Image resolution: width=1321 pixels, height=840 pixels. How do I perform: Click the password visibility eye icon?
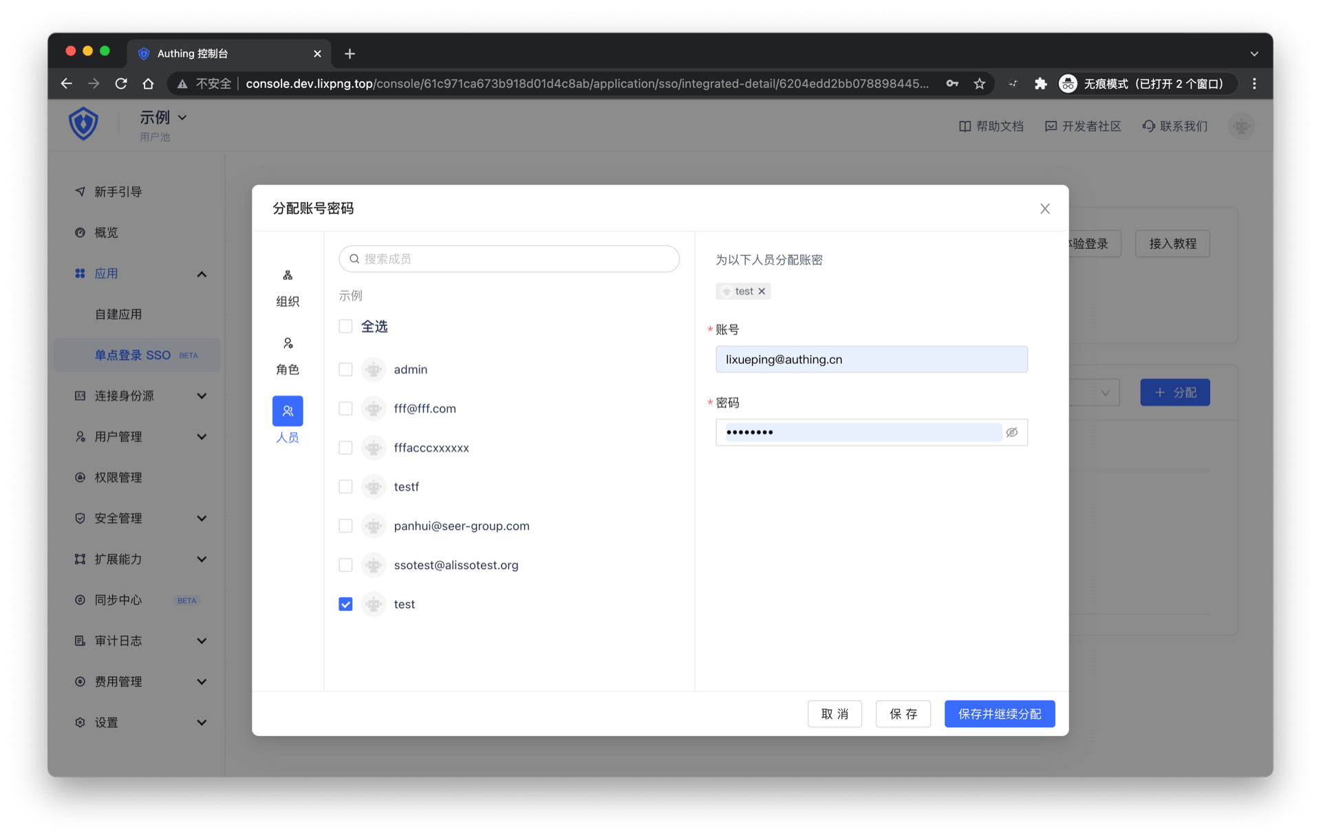coord(1011,432)
